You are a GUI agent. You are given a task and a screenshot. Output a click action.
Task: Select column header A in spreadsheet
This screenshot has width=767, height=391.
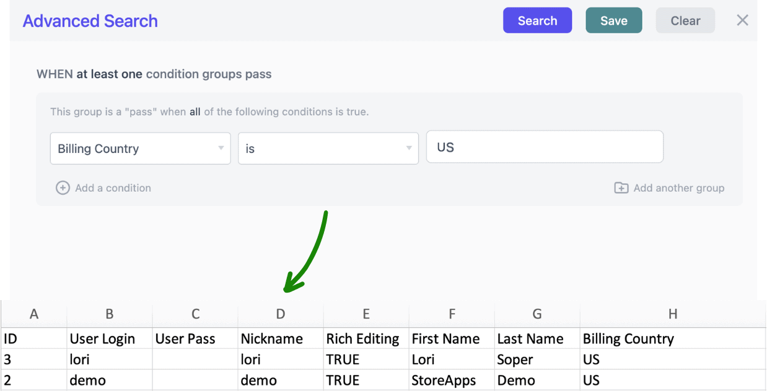[34, 314]
